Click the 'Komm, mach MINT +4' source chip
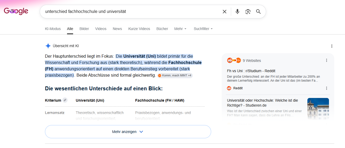 coord(175,76)
